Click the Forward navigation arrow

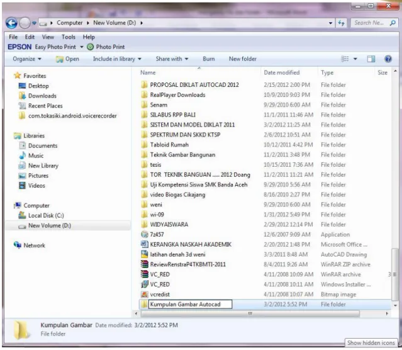(x=25, y=23)
